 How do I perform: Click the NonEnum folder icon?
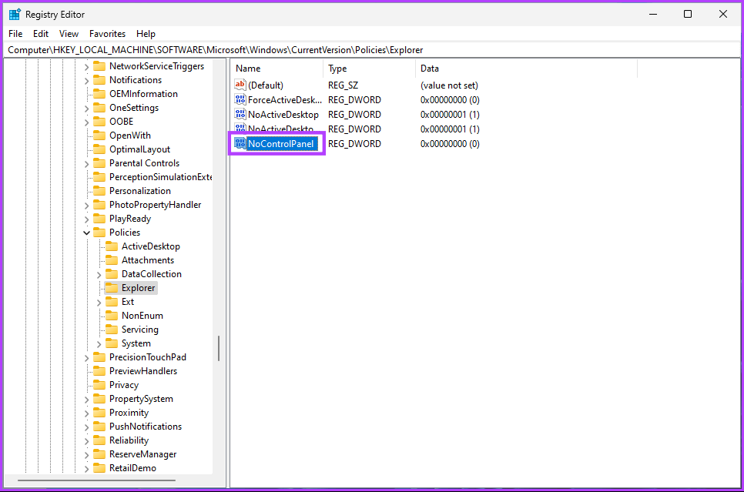pos(112,316)
